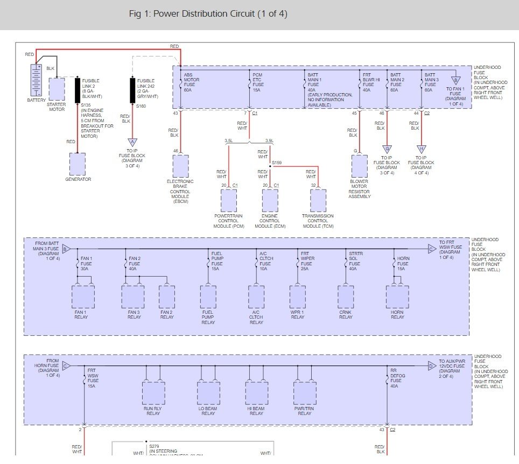Click connector triangle H to IP fuse block

[x=422, y=149]
